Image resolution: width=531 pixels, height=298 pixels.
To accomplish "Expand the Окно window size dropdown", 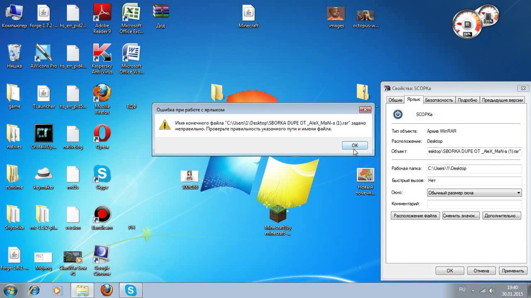I will tap(474, 192).
